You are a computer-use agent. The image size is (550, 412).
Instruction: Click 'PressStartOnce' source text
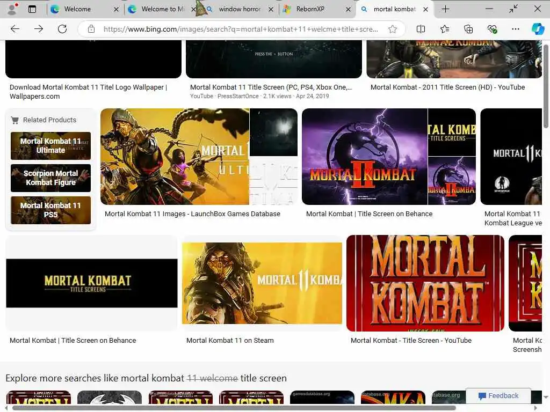click(238, 97)
